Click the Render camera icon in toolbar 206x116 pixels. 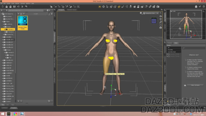(x=158, y=7)
